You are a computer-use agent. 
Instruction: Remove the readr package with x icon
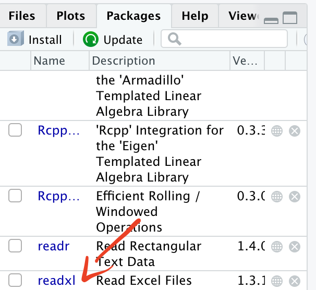(295, 246)
